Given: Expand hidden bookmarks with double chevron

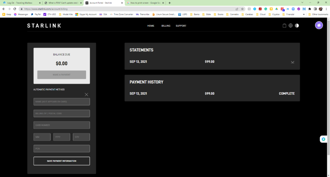Looking at the screenshot, I should (x=304, y=14).
